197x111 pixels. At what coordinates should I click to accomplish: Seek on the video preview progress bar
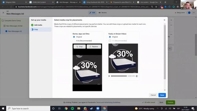click(119, 76)
